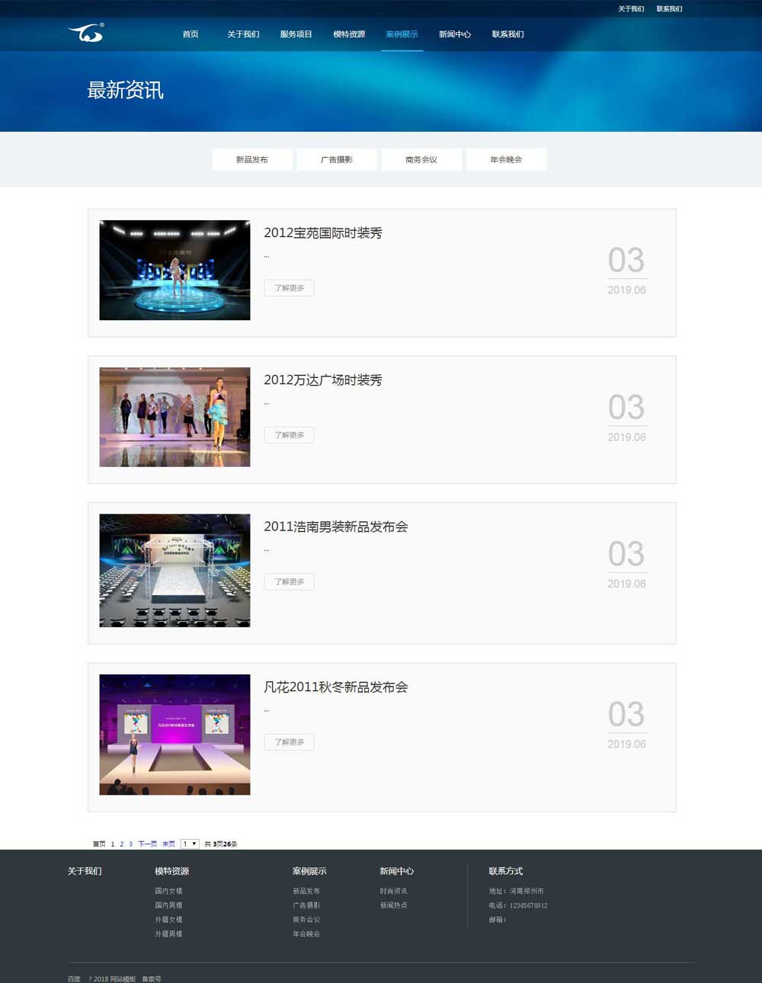
Task: Select the 新品发布 category tab
Action: pyautogui.click(x=251, y=160)
